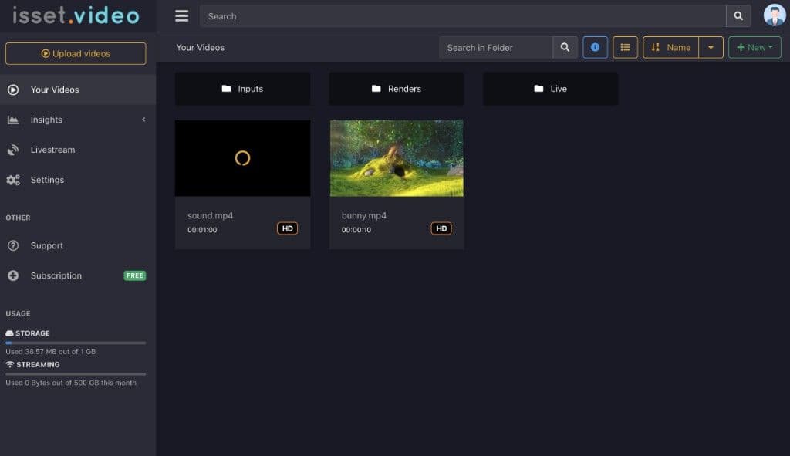
Task: Click the Your Videos play-circle icon
Action: click(13, 90)
